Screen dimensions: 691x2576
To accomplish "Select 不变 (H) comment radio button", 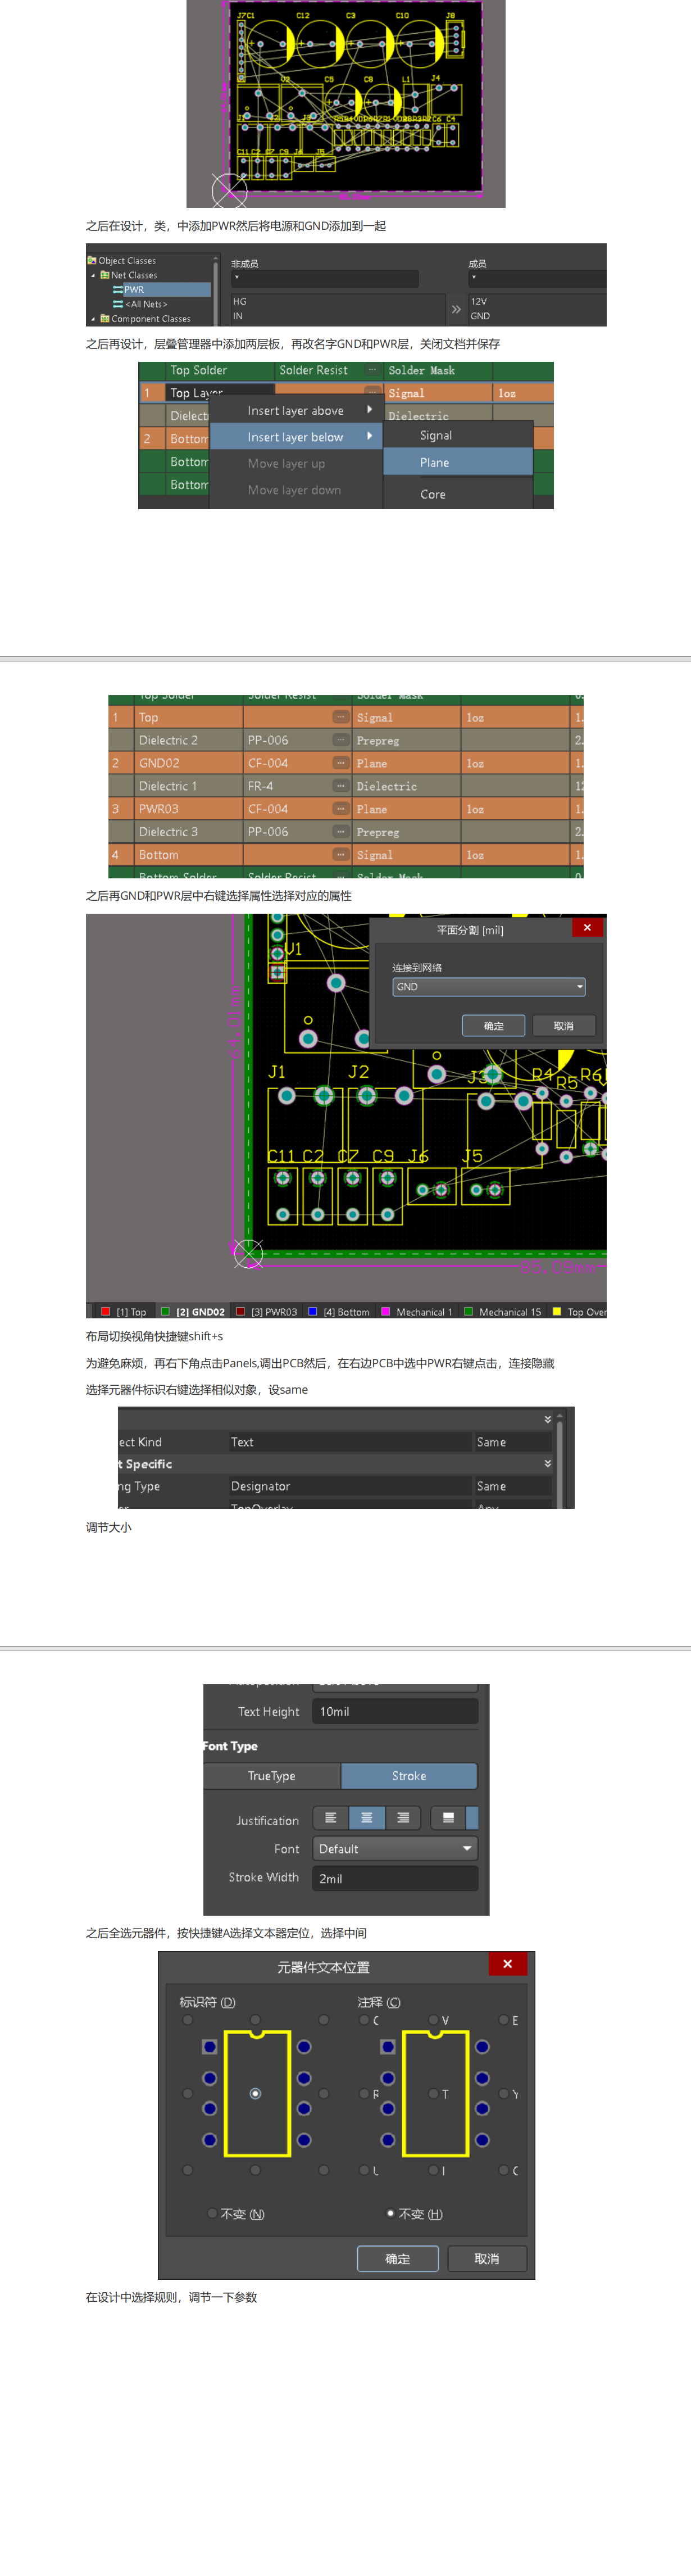I will 390,2214.
